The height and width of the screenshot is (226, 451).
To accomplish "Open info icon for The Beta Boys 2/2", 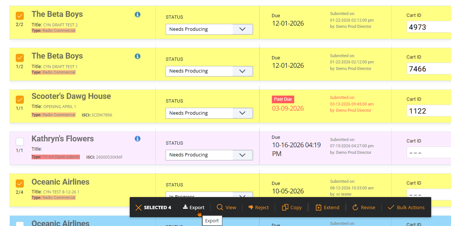I will click(138, 14).
